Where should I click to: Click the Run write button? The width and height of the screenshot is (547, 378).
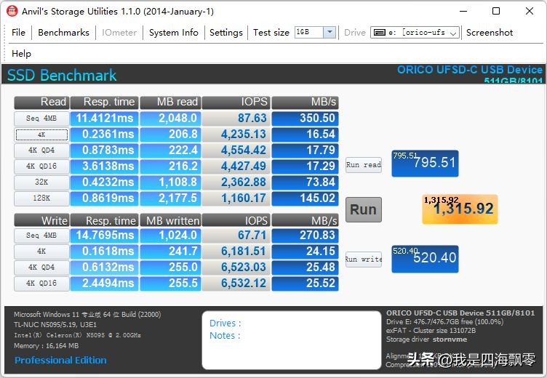[364, 260]
